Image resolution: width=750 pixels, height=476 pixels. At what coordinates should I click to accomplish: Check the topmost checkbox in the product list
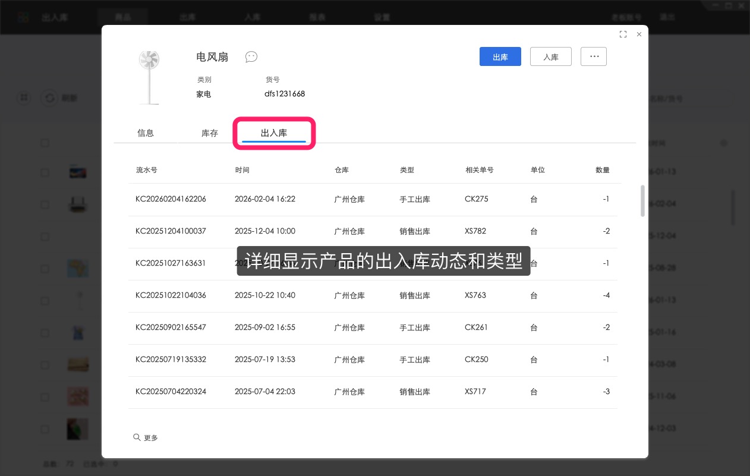tap(45, 143)
